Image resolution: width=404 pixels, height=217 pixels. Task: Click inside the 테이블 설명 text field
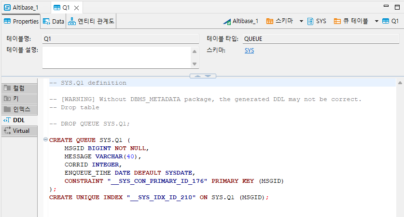(116, 57)
